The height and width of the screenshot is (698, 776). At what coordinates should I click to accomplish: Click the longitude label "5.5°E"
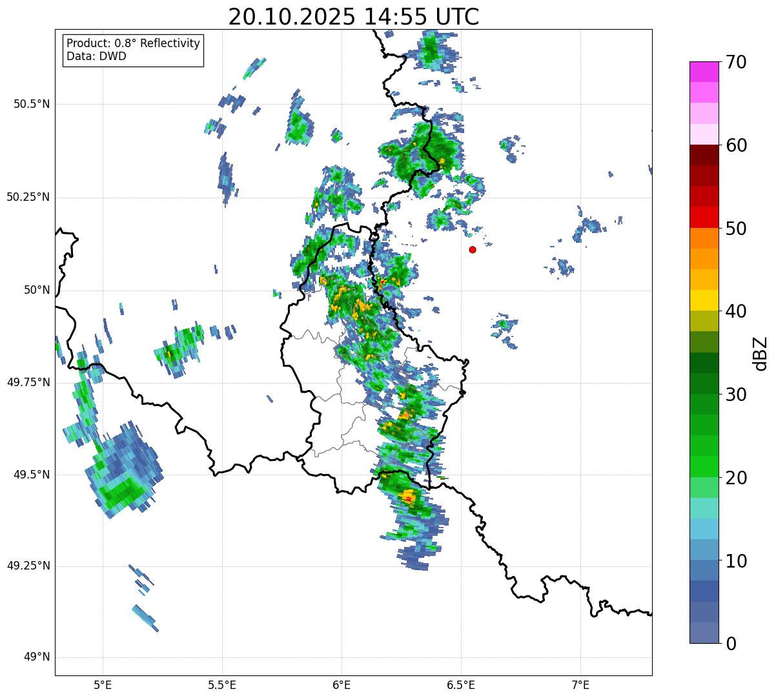(222, 684)
